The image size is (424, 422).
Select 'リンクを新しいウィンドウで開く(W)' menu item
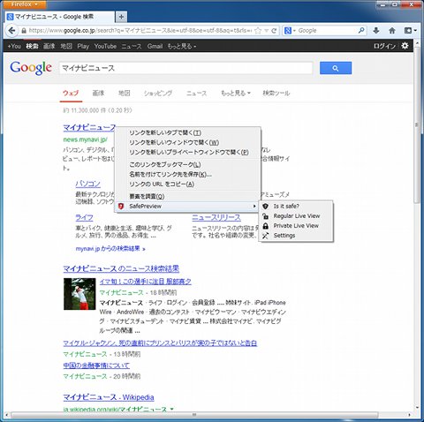[187, 142]
